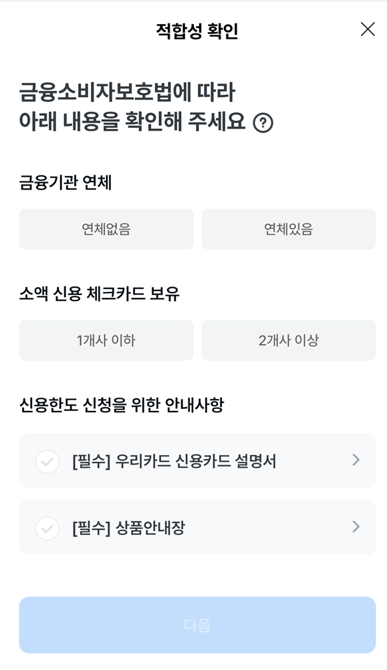Choose 1개사 이하 for card holdings
387x670 pixels.
[106, 340]
